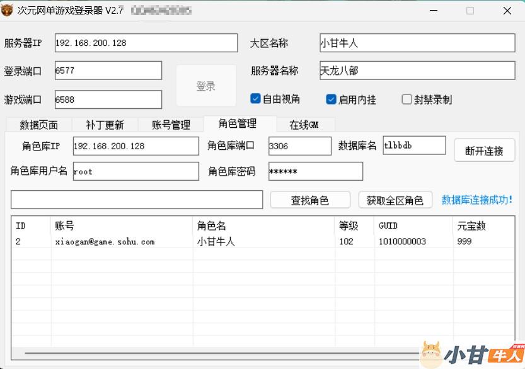Click the 数据库连接成功! status text

click(x=476, y=200)
